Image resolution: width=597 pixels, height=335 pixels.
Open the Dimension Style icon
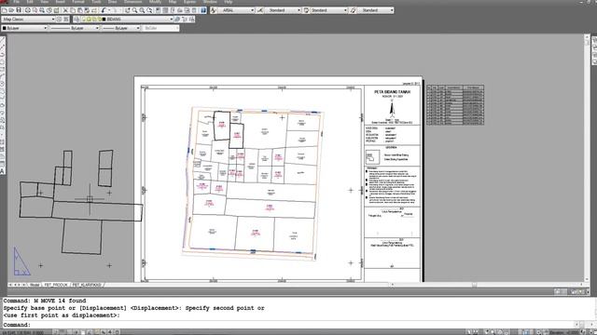pos(260,10)
